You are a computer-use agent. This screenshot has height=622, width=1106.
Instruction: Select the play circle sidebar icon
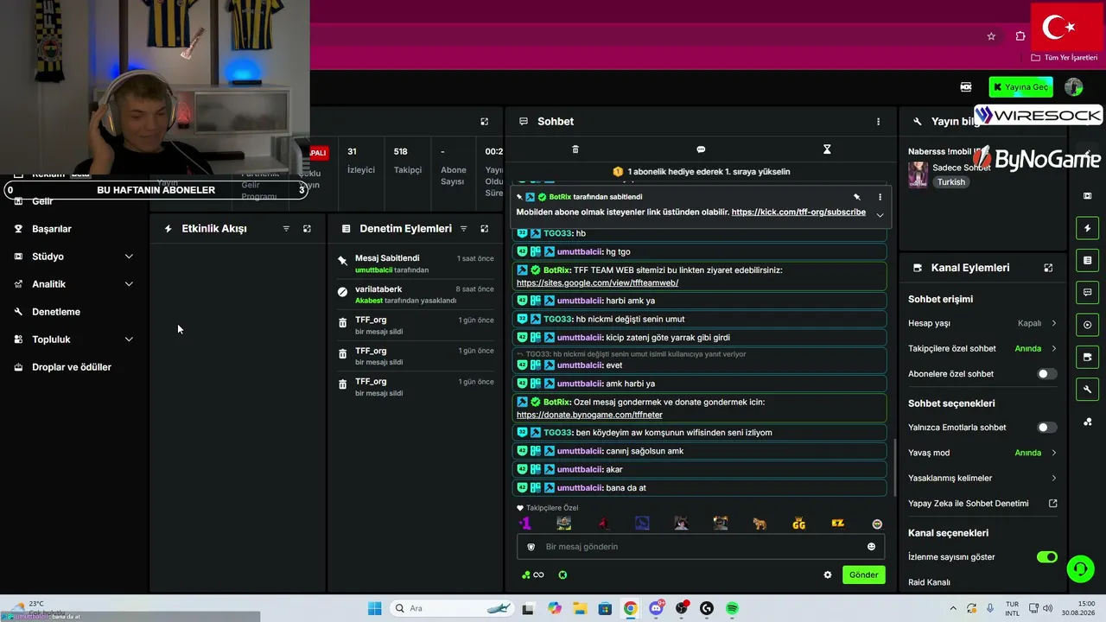point(1087,325)
